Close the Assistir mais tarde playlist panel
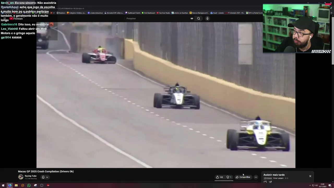 [310, 176]
